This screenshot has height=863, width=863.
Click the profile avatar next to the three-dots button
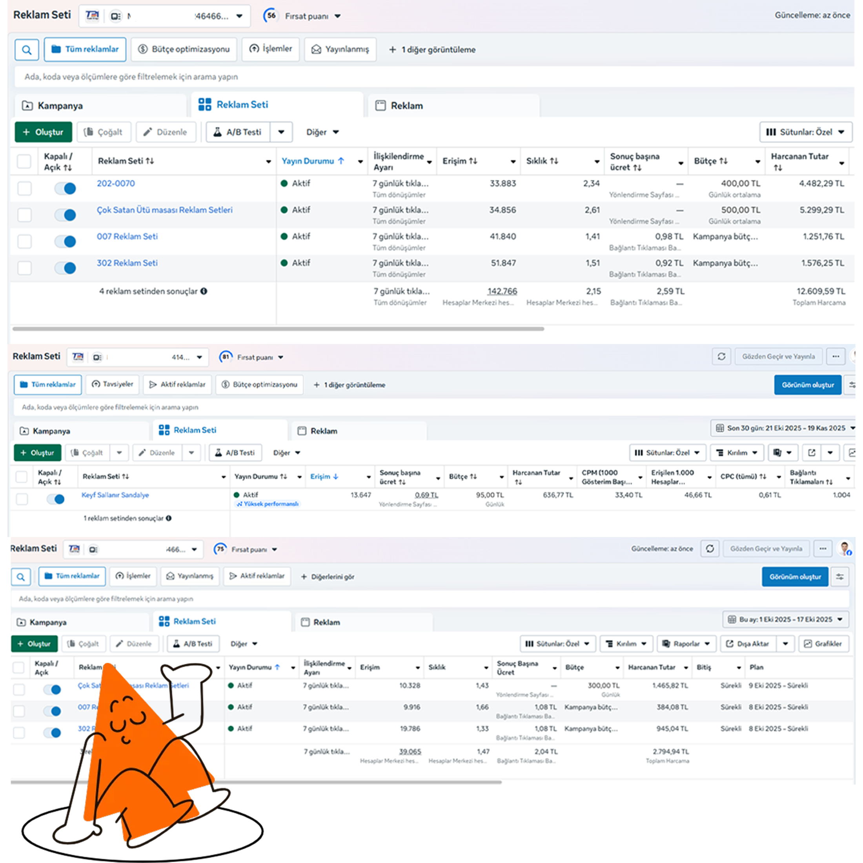point(844,548)
